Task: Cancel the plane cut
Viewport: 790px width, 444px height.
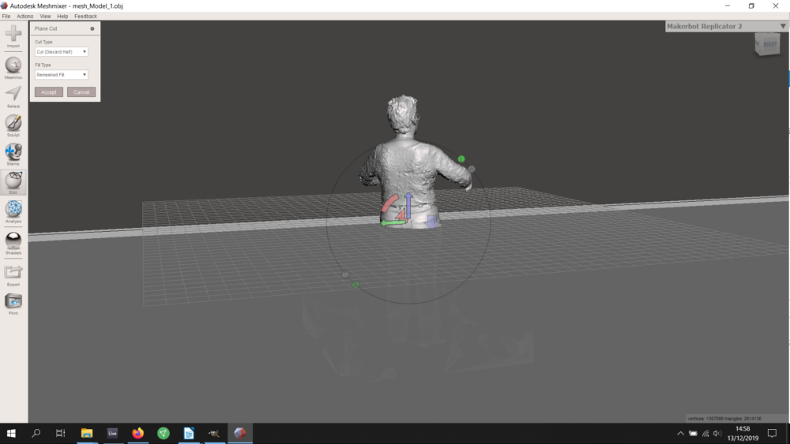Action: tap(81, 92)
